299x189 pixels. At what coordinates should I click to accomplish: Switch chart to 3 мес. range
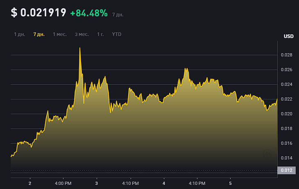(x=82, y=34)
